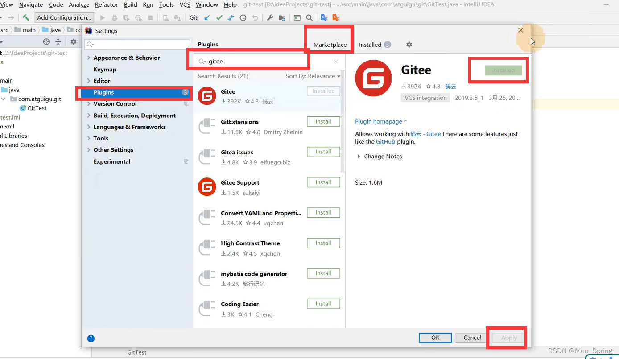Open Project Structure icon in toolbar
The image size is (619, 359).
[x=282, y=18]
